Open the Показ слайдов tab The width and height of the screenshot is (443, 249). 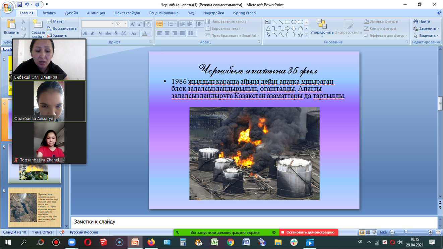coord(127,13)
